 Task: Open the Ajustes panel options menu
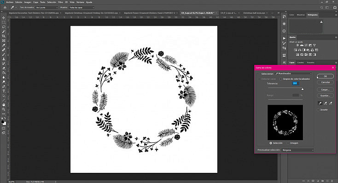pos(336,37)
